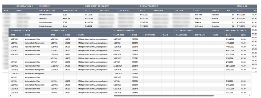Click the 5/16/2025 start date cell
The width and height of the screenshot is (261, 98).
(117, 77)
